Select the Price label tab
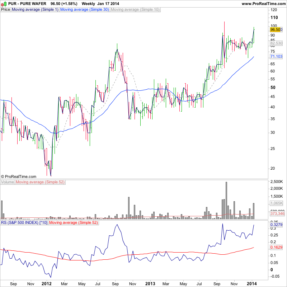This screenshot has width=287, height=287. 5,10
